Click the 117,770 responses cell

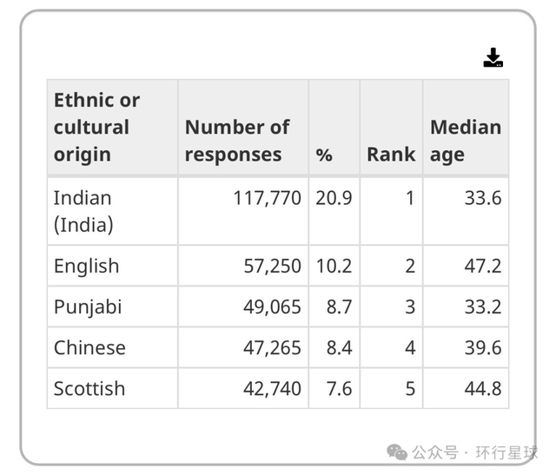pyautogui.click(x=267, y=198)
